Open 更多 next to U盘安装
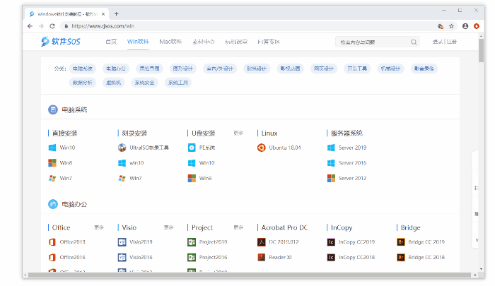The width and height of the screenshot is (495, 286). 238,133
